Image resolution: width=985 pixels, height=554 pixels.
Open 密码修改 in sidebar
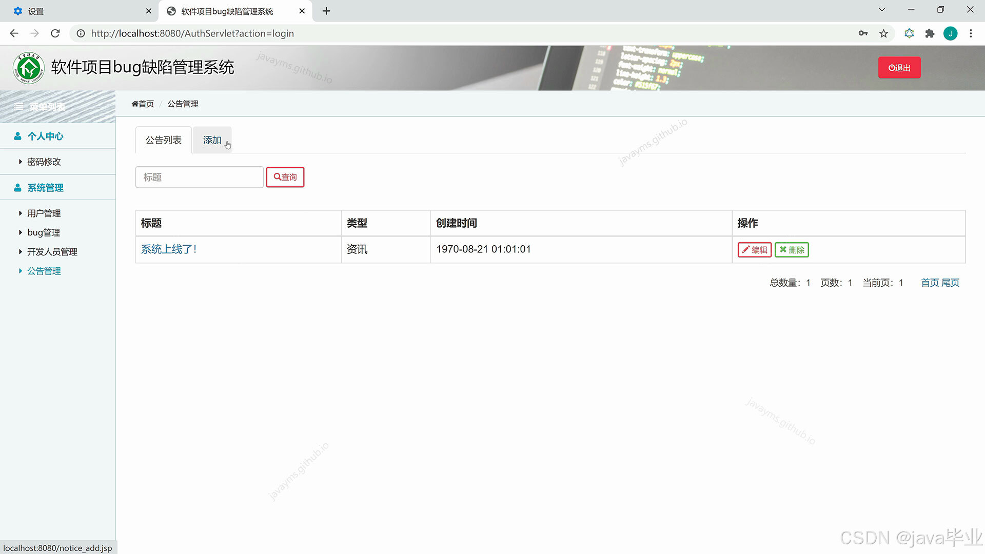point(44,162)
